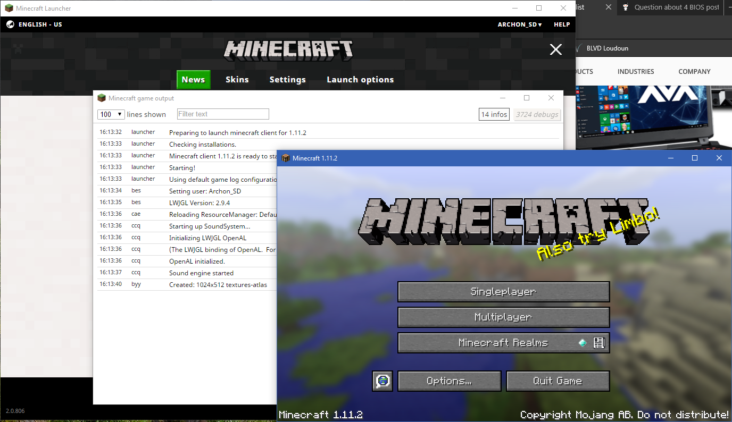The width and height of the screenshot is (732, 422).
Task: Open the Launch options tab
Action: [x=360, y=80]
